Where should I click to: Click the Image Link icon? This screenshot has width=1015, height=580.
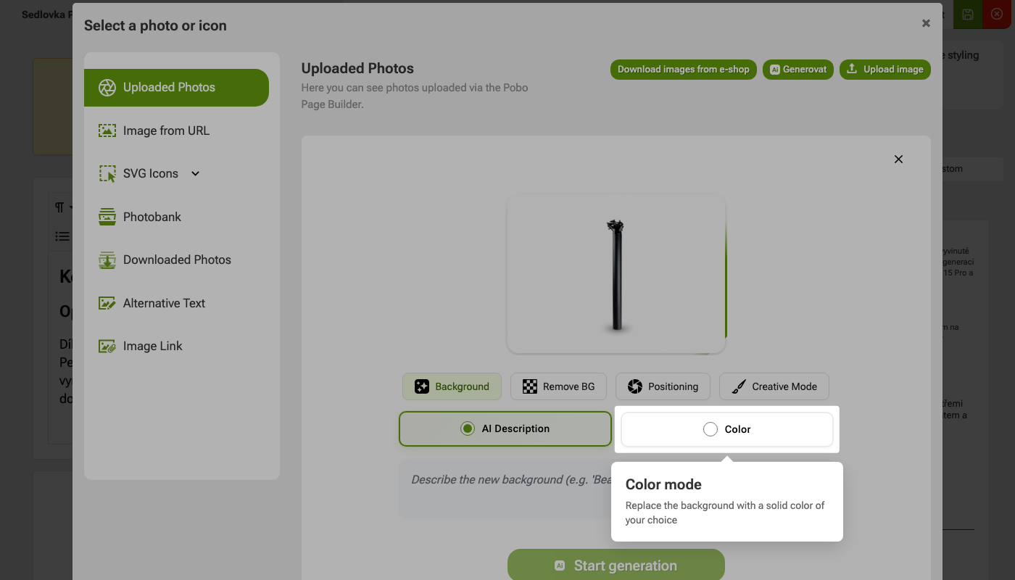[x=107, y=346]
